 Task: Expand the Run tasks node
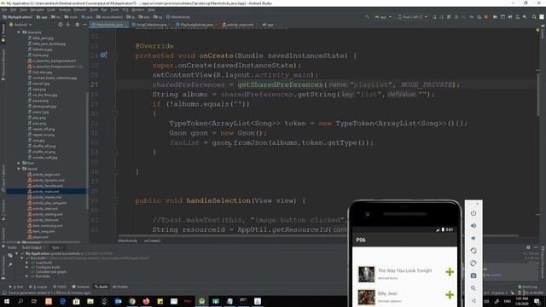pyautogui.click(x=26, y=276)
